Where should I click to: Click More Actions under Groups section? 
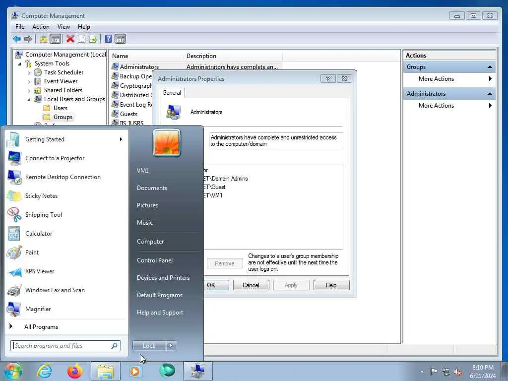(x=436, y=79)
